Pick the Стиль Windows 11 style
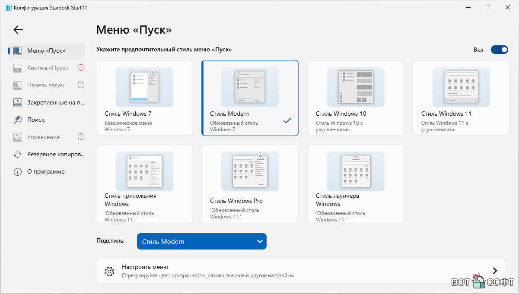 [x=461, y=98]
